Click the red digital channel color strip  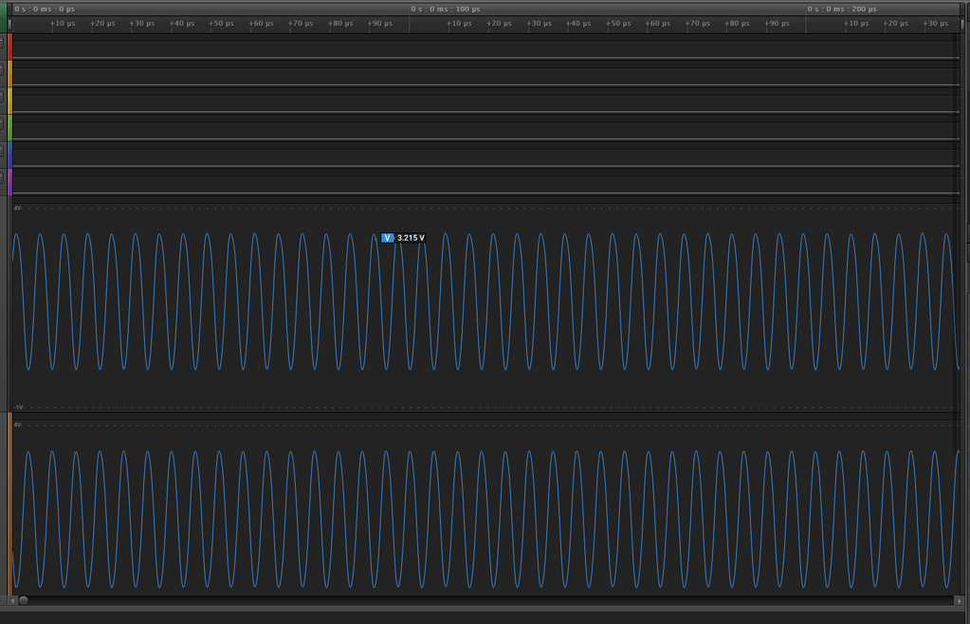[x=10, y=46]
